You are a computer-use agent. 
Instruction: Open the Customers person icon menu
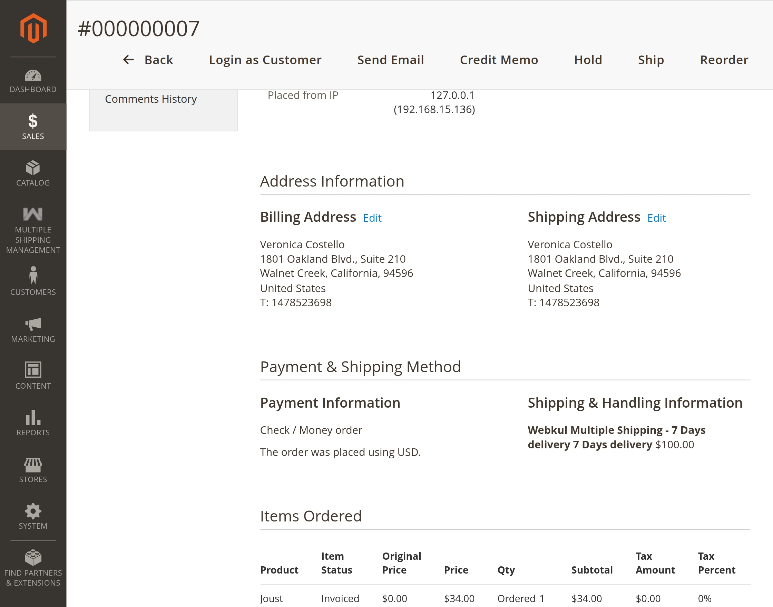pyautogui.click(x=33, y=281)
